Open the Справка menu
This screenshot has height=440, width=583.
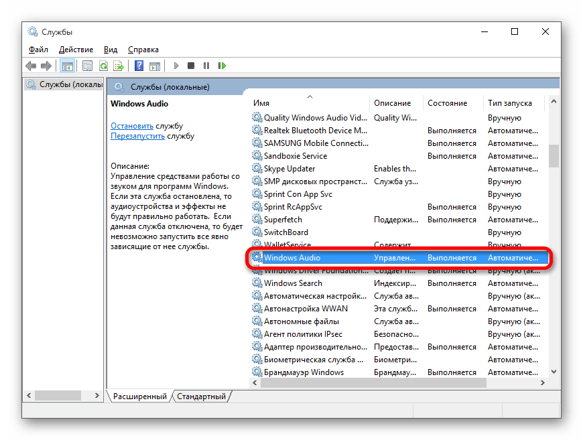(x=143, y=50)
